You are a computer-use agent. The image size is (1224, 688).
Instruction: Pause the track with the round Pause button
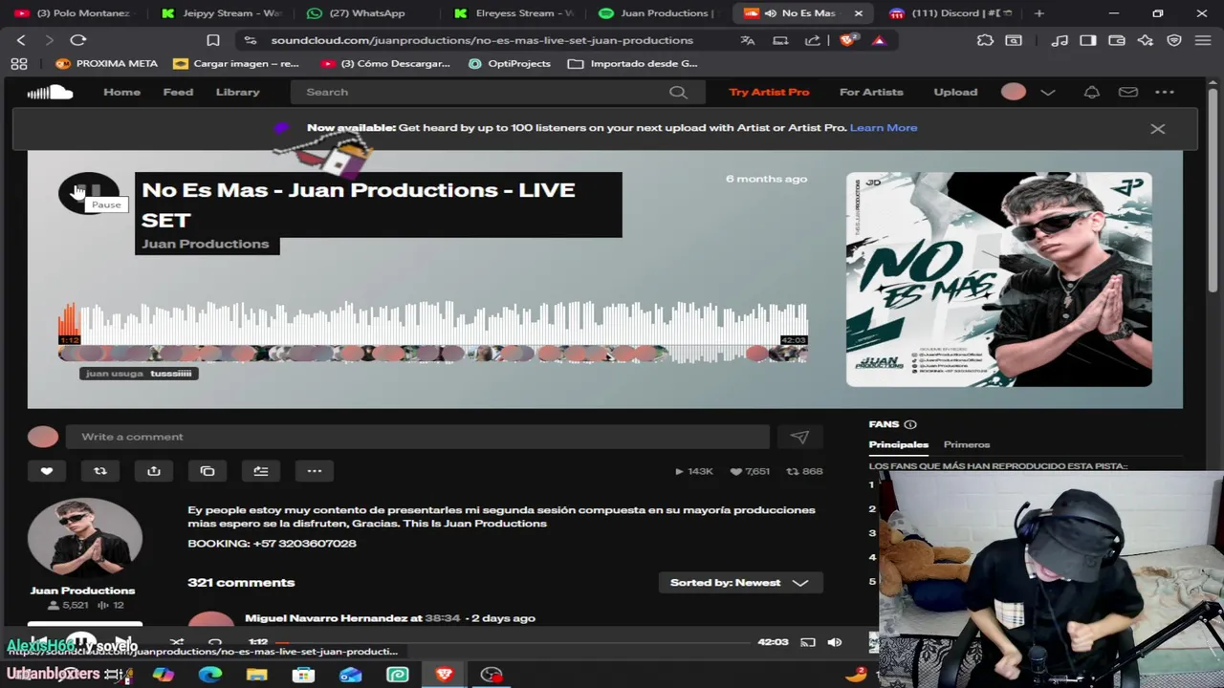(88, 193)
